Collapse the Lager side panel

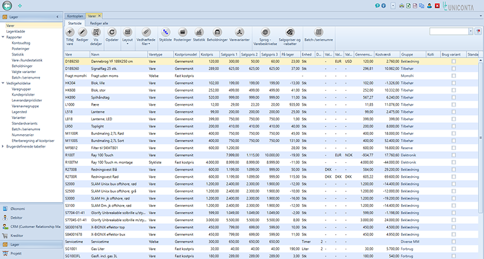click(x=57, y=17)
